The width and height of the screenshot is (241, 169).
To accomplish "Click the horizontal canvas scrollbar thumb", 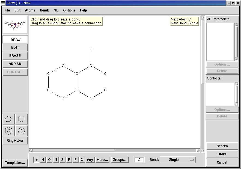I will click(x=73, y=150).
